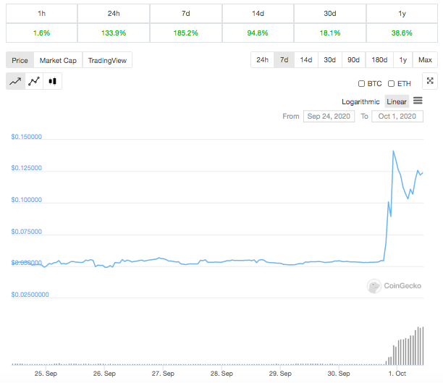Enable the BTC comparison checkbox

(x=361, y=84)
